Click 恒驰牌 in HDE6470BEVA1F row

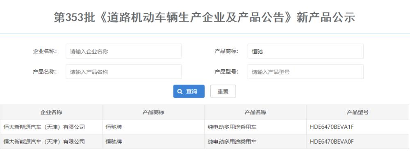click(x=114, y=127)
